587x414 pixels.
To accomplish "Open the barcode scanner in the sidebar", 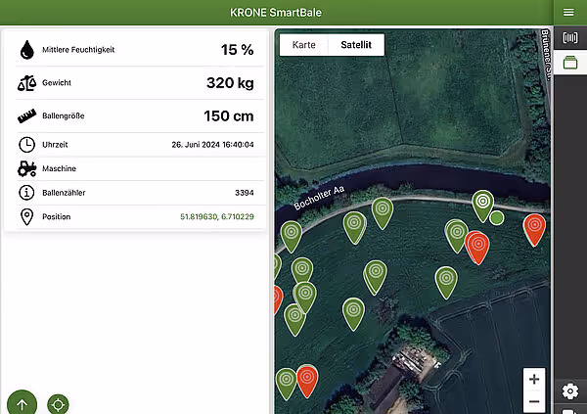I will [x=569, y=38].
